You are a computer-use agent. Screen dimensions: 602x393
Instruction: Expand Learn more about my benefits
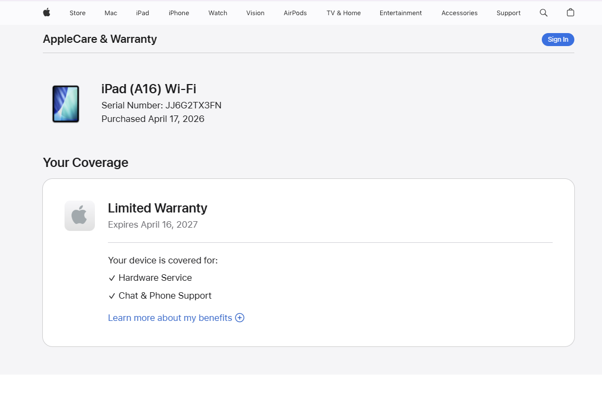click(176, 318)
